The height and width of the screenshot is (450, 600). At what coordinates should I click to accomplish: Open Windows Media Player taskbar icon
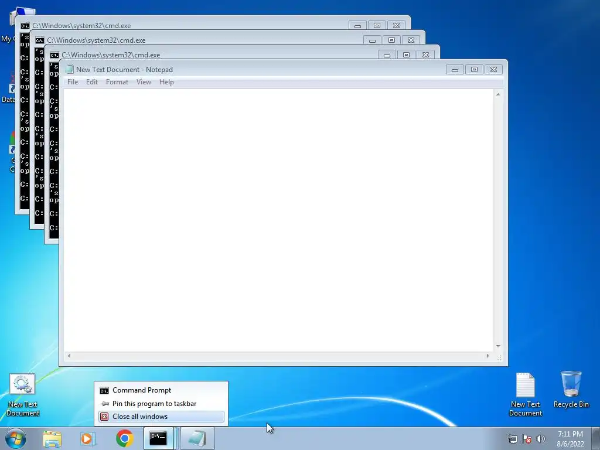coord(87,438)
